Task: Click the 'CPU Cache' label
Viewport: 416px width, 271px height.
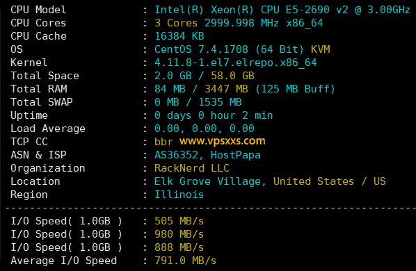Action: pos(38,36)
